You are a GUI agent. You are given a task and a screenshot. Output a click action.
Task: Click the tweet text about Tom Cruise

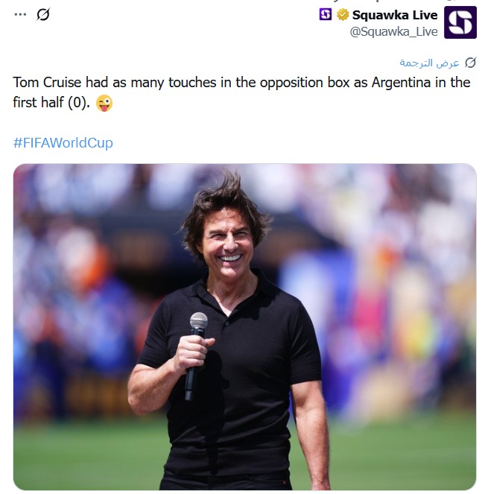241,92
